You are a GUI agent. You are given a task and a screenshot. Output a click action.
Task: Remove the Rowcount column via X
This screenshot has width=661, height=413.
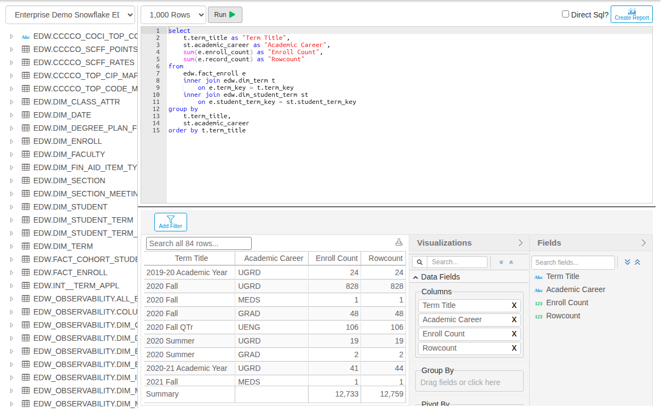click(x=514, y=348)
